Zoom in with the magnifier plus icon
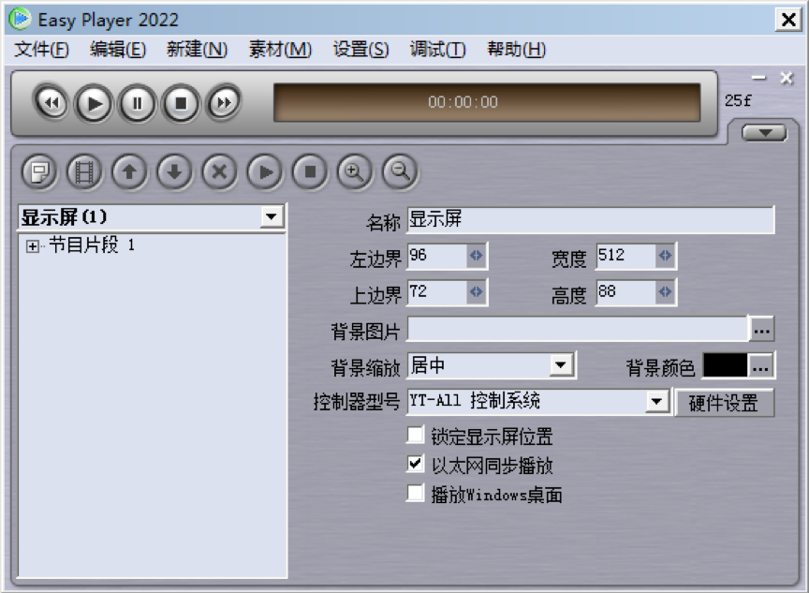 [x=355, y=171]
